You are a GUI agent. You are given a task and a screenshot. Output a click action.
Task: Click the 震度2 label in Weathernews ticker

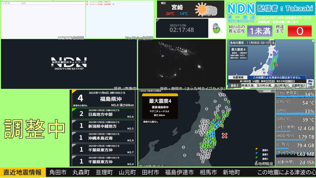click(x=234, y=86)
